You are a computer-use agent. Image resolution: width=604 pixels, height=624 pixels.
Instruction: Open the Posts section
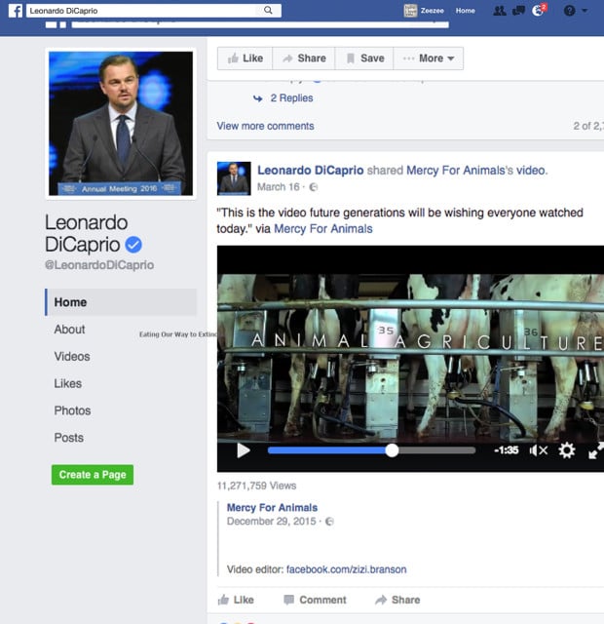[x=69, y=438]
